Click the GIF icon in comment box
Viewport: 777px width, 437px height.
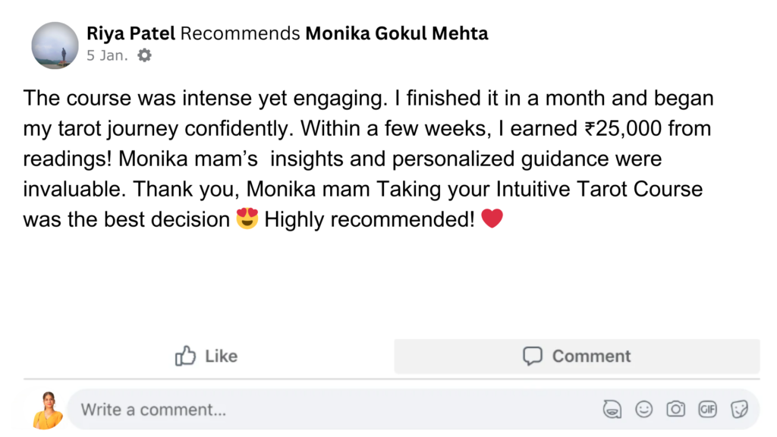[707, 410]
